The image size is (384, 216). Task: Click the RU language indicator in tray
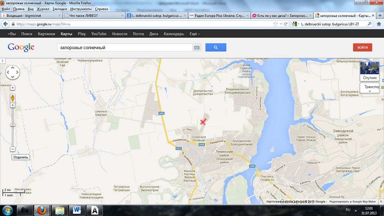348,210
